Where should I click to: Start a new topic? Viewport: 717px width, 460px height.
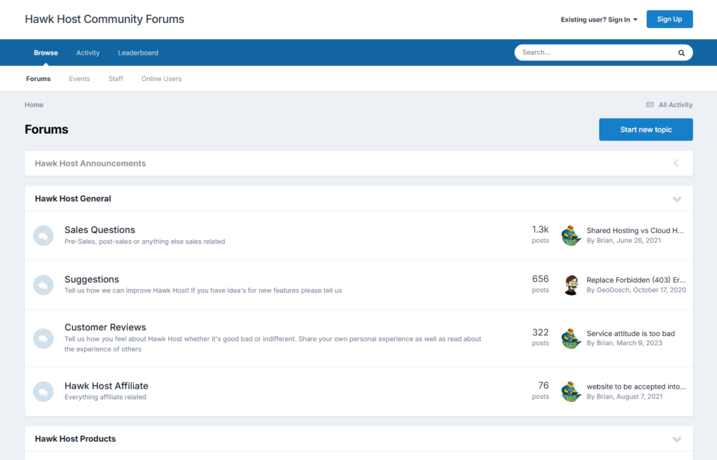(646, 130)
